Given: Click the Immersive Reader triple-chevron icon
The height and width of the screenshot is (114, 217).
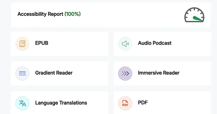Looking at the screenshot, I should tap(125, 73).
